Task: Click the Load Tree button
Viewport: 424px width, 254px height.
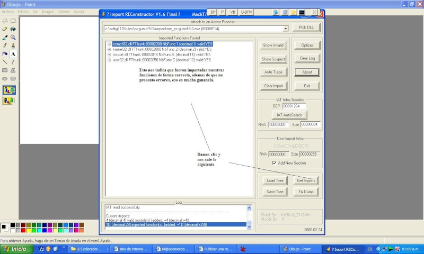Action: (275, 180)
